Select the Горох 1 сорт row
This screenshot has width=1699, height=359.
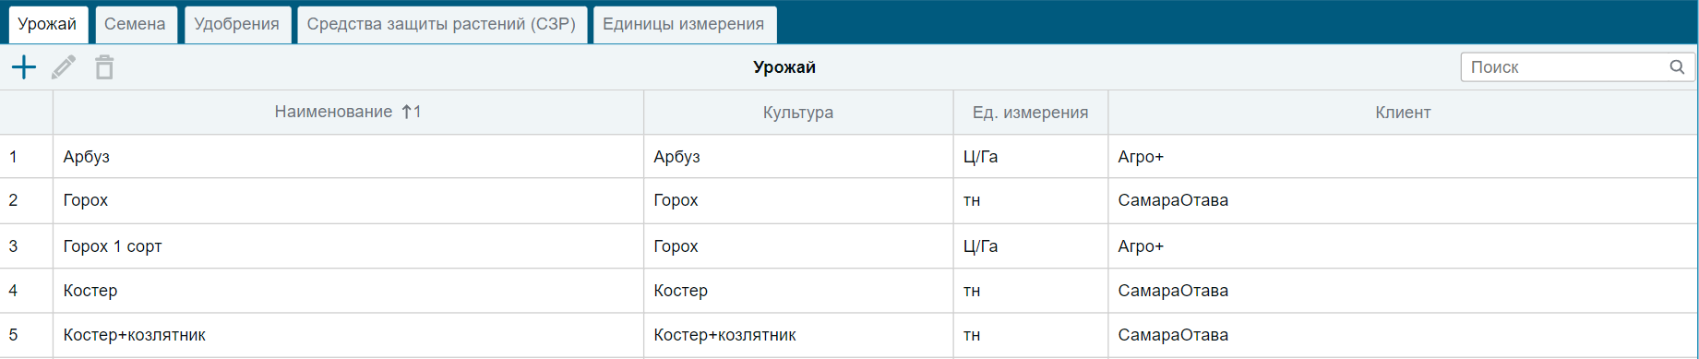click(x=849, y=246)
